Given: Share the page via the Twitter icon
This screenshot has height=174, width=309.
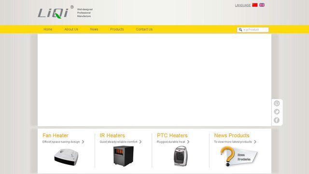Looking at the screenshot, I should click(x=277, y=112).
